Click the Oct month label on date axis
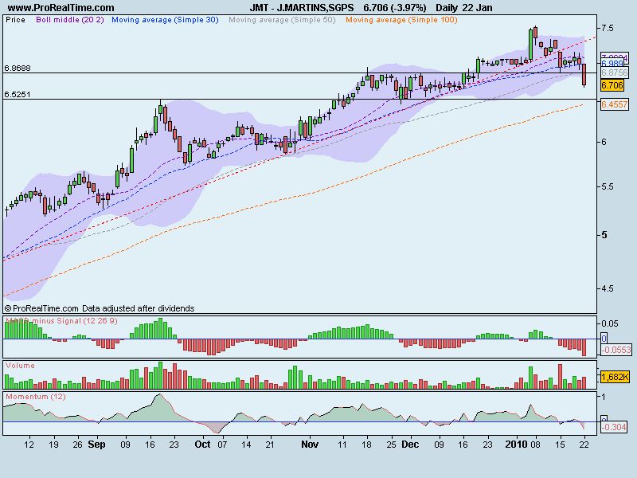The height and width of the screenshot is (478, 637). click(202, 445)
